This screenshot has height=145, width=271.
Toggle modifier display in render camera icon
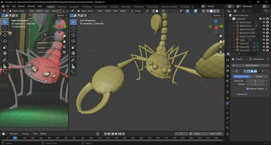pos(255,71)
